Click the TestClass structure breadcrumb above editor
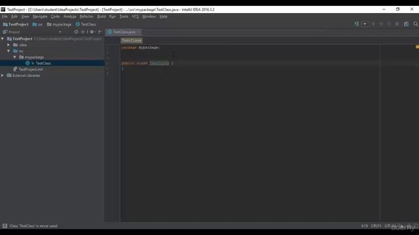This screenshot has height=235, width=419. click(131, 40)
